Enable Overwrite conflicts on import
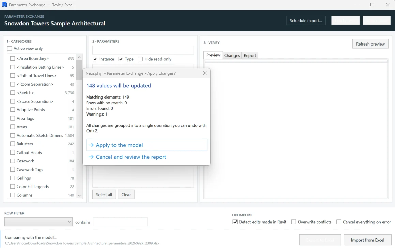Image resolution: width=395 pixels, height=248 pixels. 294,222
